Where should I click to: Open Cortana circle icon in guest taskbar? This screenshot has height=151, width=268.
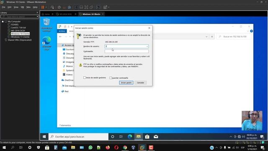pos(113,137)
